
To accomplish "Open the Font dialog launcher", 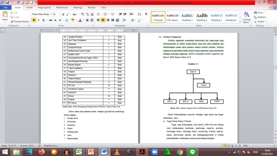I will coord(93,26).
